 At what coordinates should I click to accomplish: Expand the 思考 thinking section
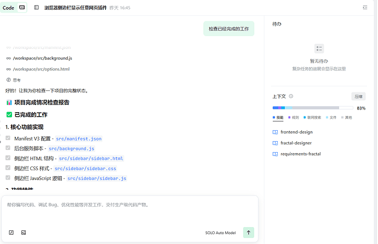point(14,80)
